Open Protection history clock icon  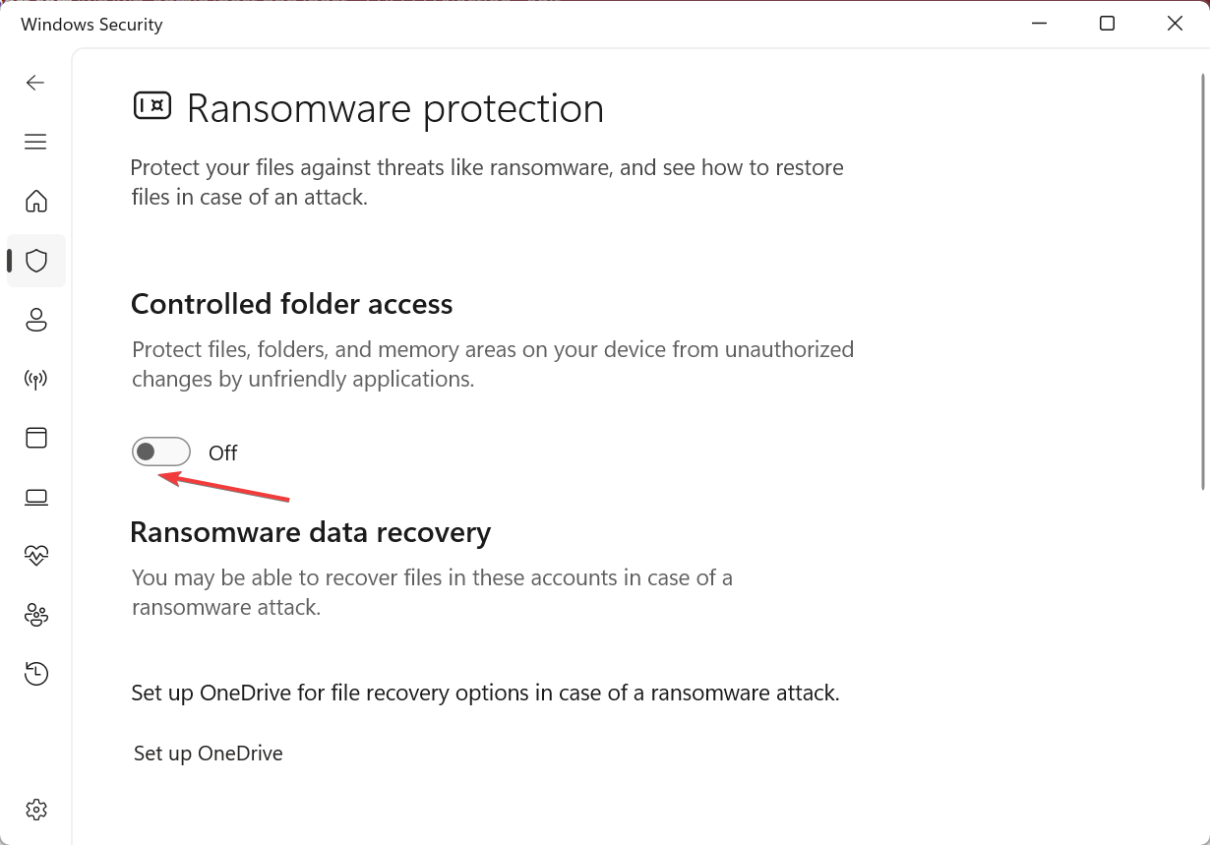click(x=36, y=674)
